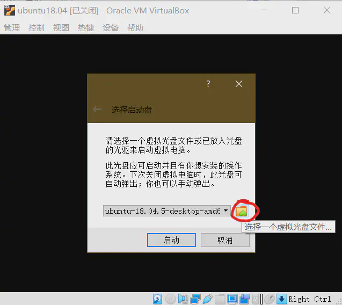The height and width of the screenshot is (305, 342).
Task: Click the keyboard capture arrow icon
Action: [281, 299]
